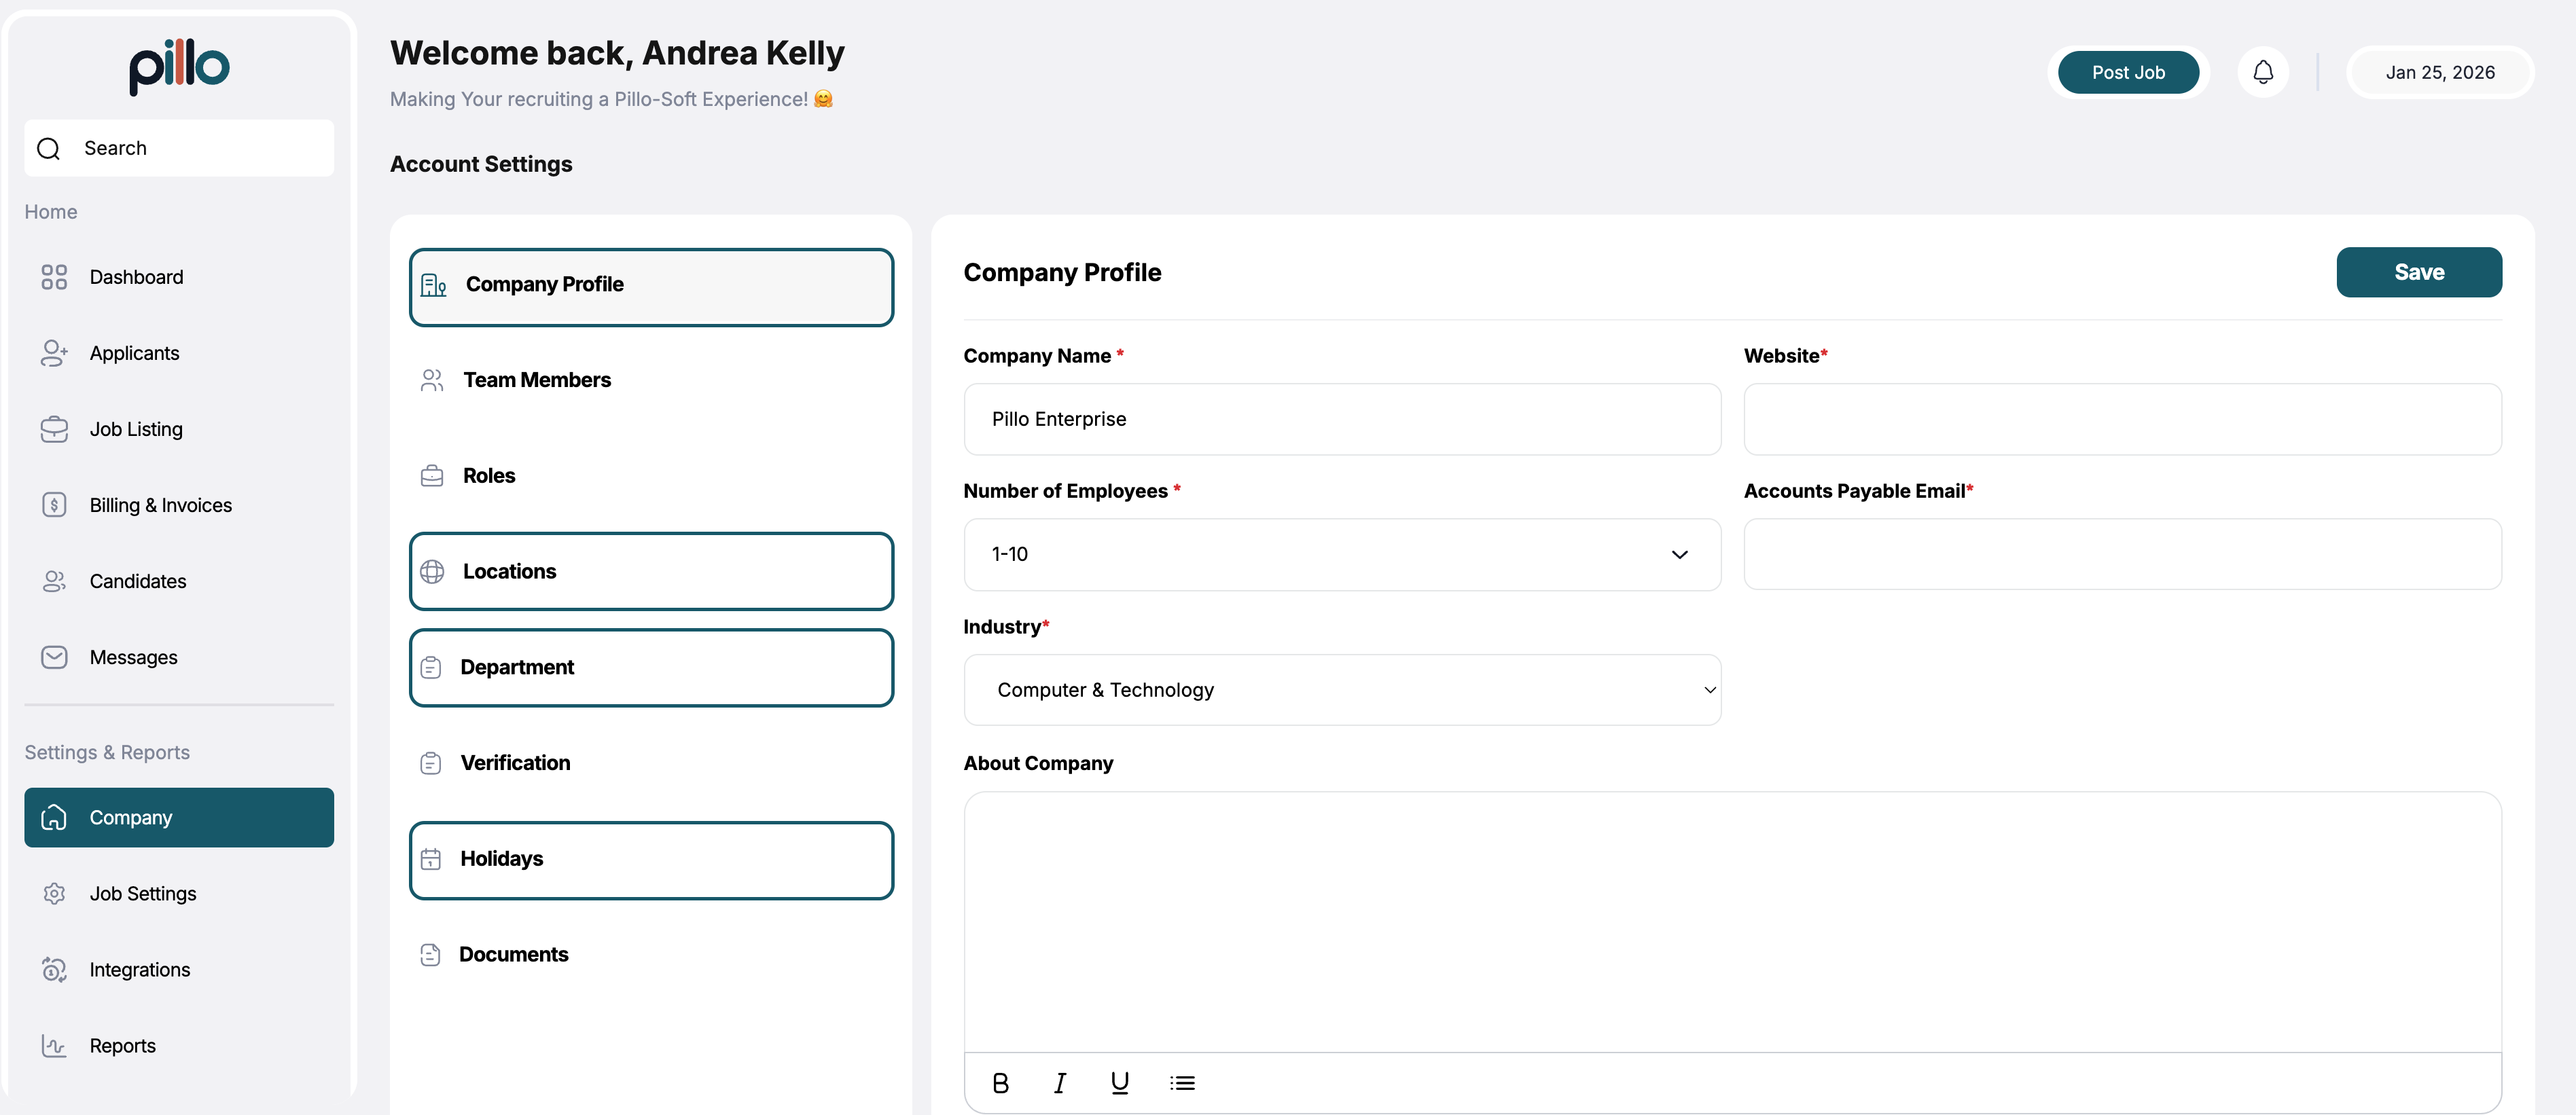This screenshot has height=1115, width=2576.
Task: Open Integrations in sidebar
Action: 179,969
